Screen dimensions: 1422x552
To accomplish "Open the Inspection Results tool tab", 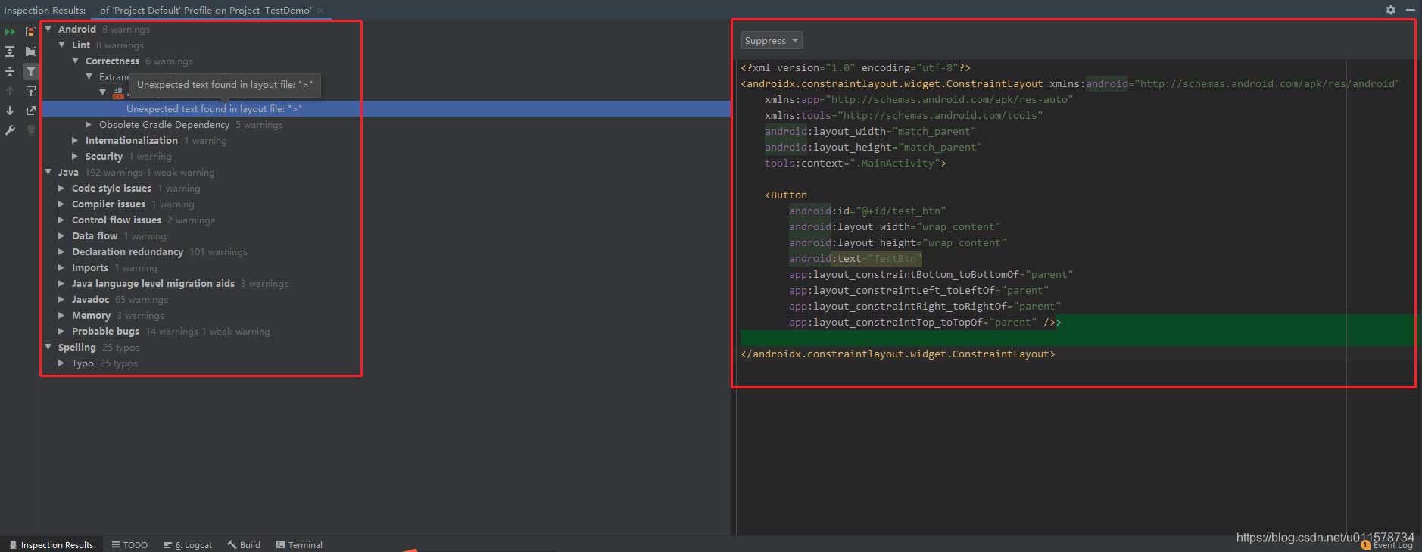I will click(x=51, y=544).
